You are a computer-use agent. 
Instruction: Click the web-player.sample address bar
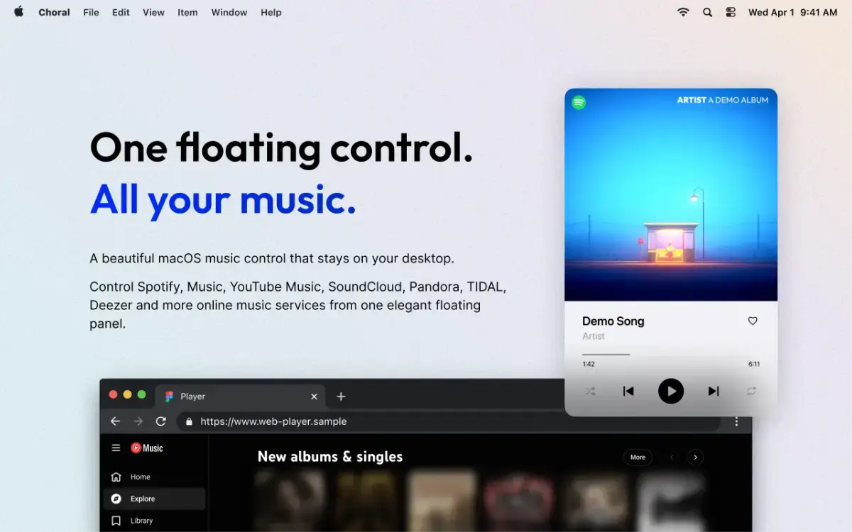point(451,421)
